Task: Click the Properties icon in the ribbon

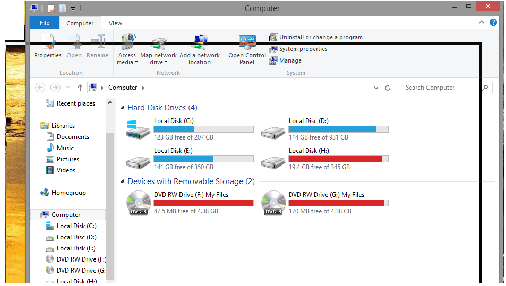Action: click(48, 42)
